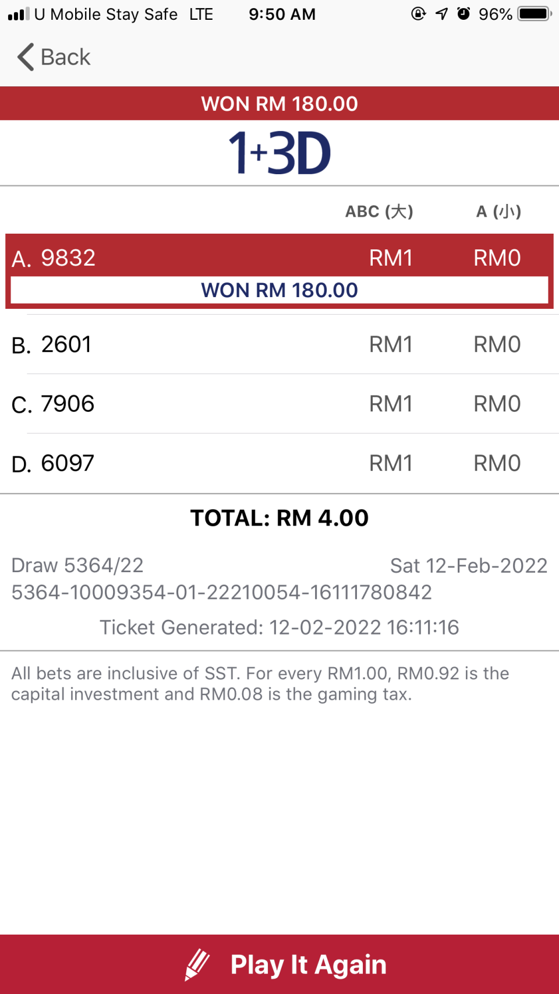The height and width of the screenshot is (994, 559).
Task: Tap the Play It Again button
Action: coord(279,964)
